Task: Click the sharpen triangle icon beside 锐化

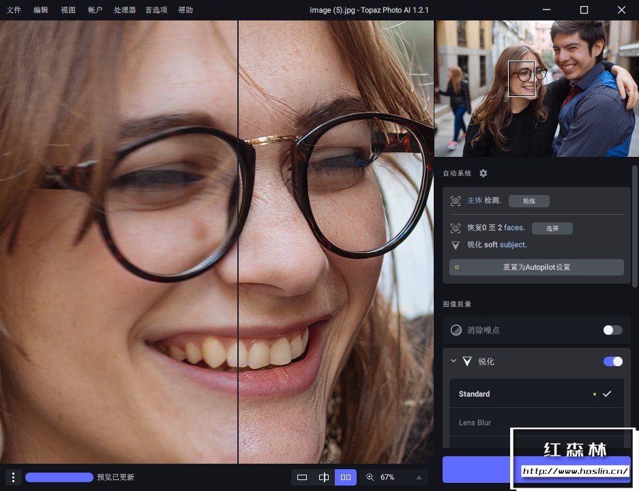Action: point(467,361)
